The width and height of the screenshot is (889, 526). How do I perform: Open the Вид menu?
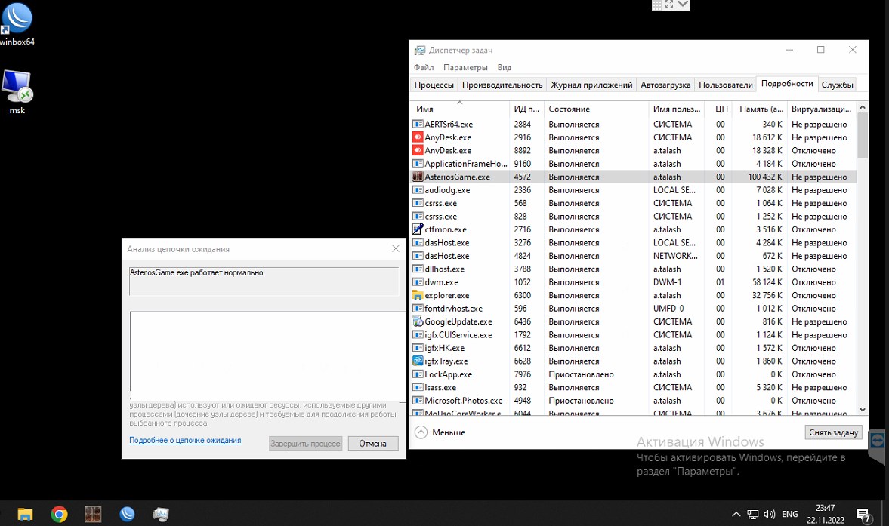504,67
